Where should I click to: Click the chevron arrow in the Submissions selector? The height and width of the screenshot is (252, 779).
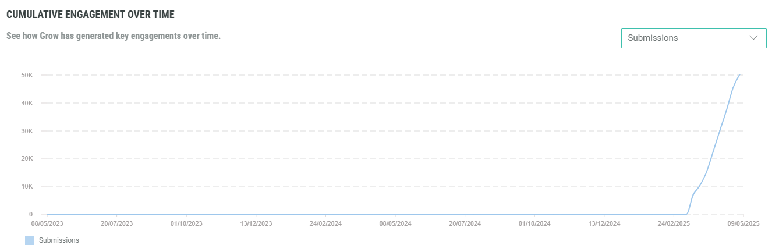(753, 38)
